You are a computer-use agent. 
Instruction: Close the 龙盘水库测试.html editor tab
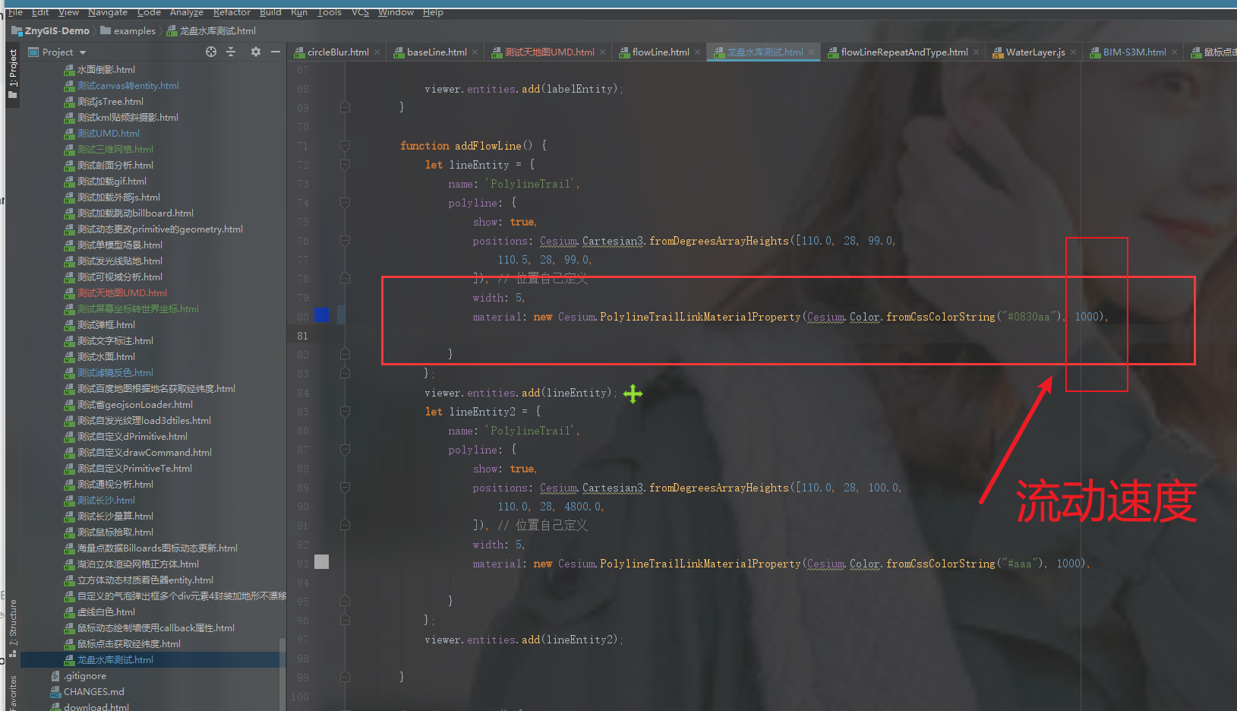[x=812, y=52]
